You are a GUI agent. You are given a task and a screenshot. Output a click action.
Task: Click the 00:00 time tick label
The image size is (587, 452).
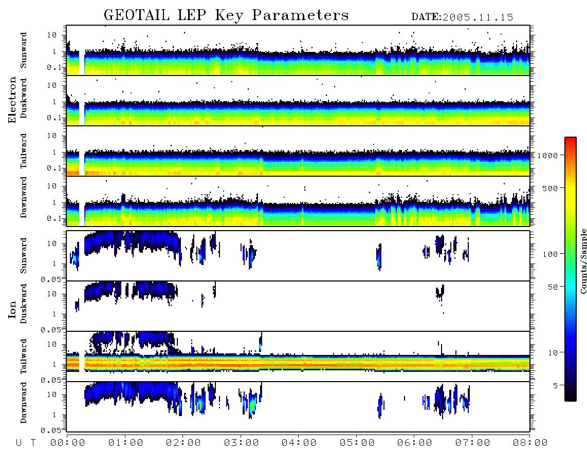[68, 443]
